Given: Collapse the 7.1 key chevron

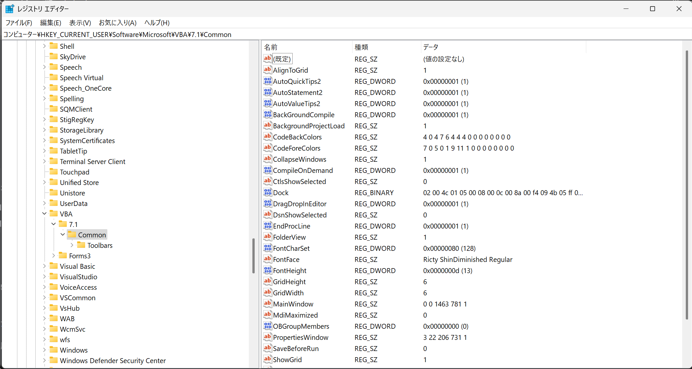Looking at the screenshot, I should [x=54, y=224].
